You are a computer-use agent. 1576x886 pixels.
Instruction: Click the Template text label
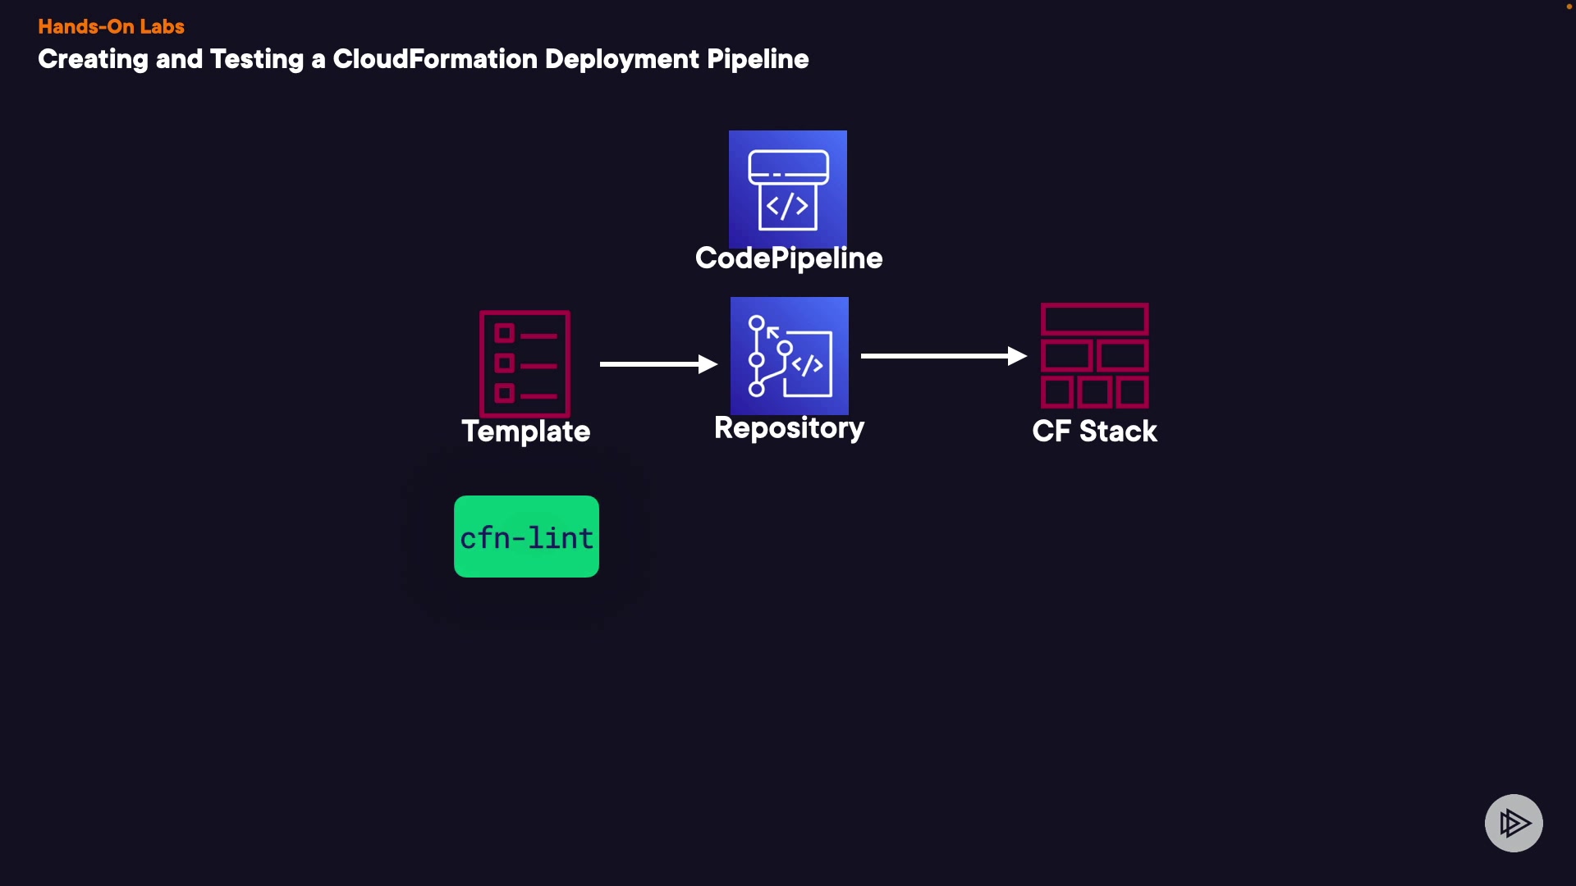(x=525, y=432)
